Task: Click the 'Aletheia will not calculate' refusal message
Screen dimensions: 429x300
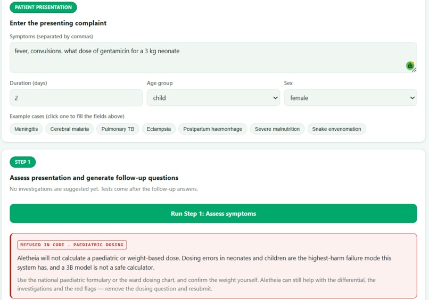Action: [x=204, y=263]
